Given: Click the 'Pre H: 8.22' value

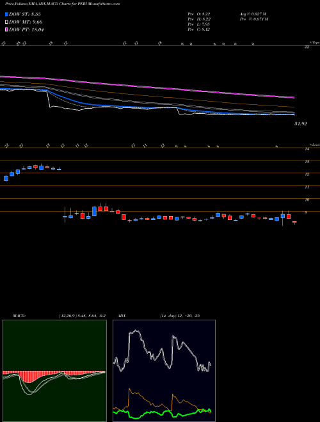Looking at the screenshot, I should click(x=199, y=19).
